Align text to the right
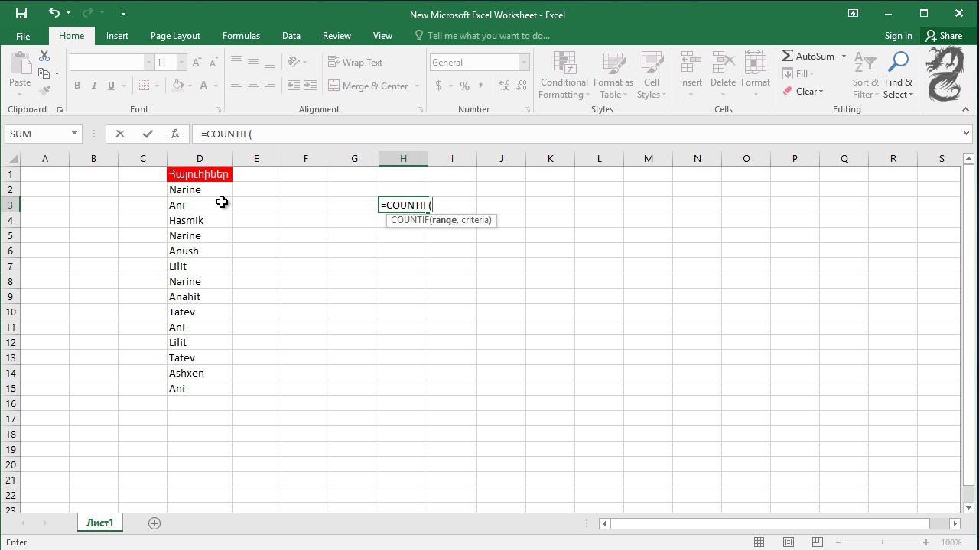 point(270,86)
